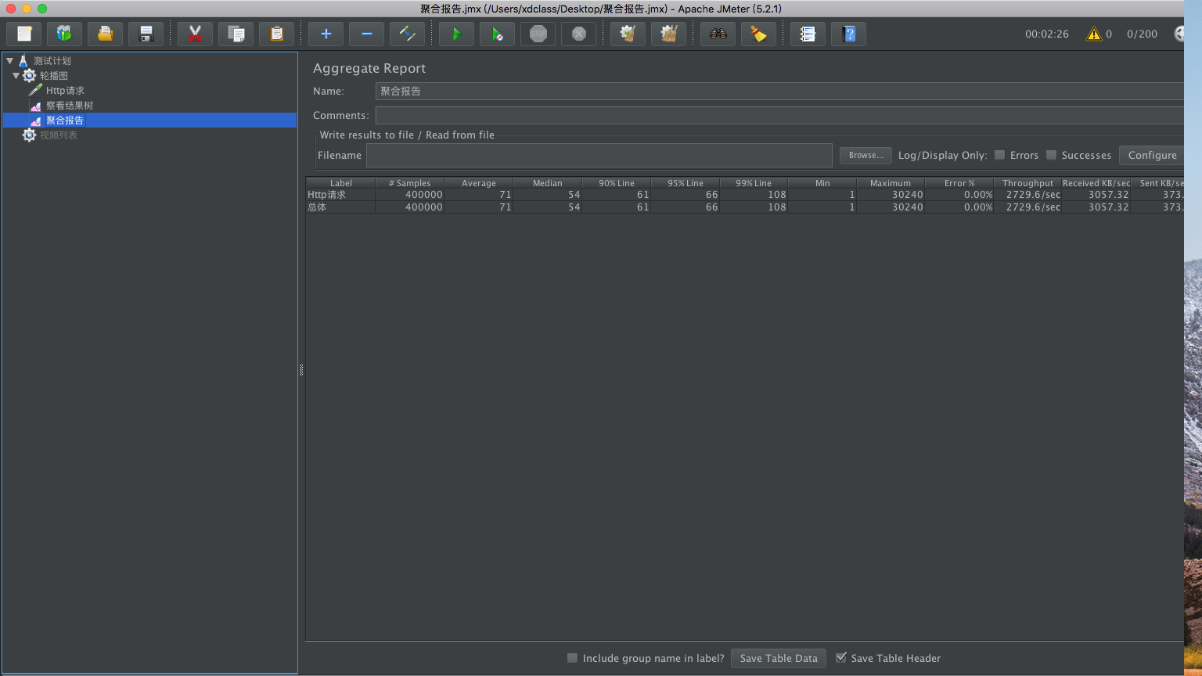The image size is (1202, 676).
Task: Click the Comments input field
Action: click(x=779, y=115)
